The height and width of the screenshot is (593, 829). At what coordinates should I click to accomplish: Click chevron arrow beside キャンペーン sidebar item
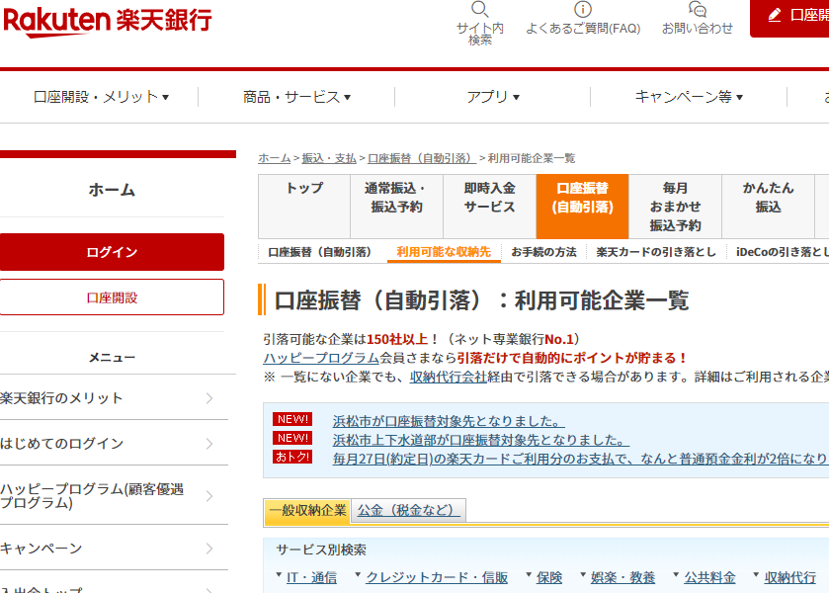[209, 549]
